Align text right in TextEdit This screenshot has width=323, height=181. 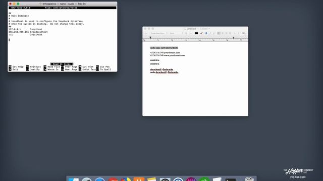click(x=226, y=33)
